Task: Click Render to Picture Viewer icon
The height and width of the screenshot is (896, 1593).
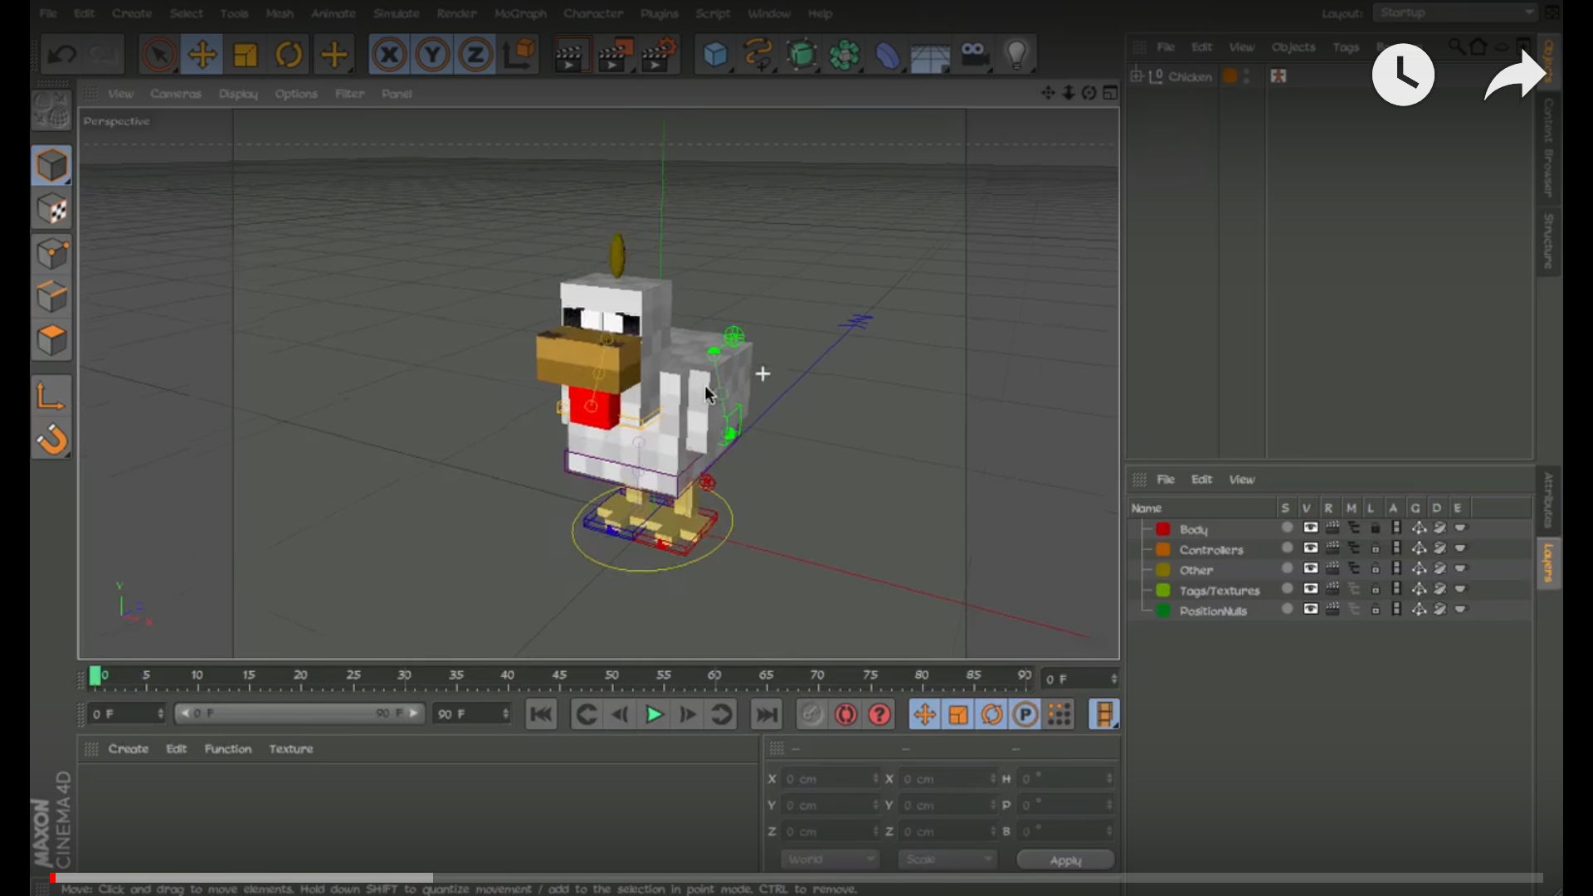Action: tap(615, 56)
